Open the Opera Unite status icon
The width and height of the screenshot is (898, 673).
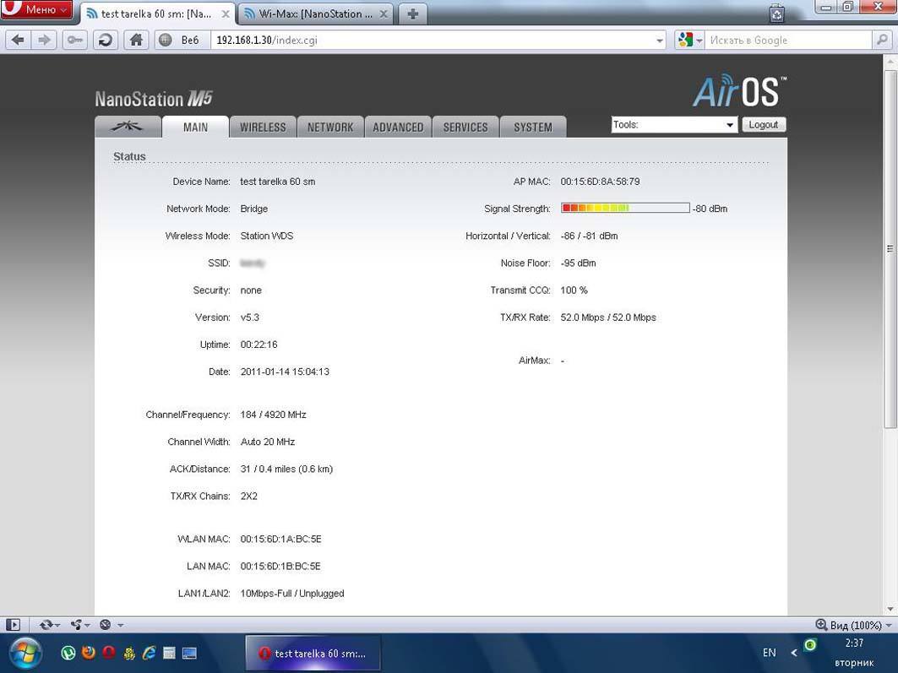79,625
